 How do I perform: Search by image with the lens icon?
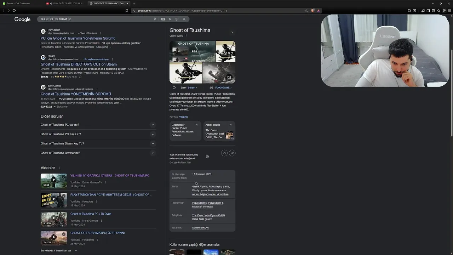(177, 19)
